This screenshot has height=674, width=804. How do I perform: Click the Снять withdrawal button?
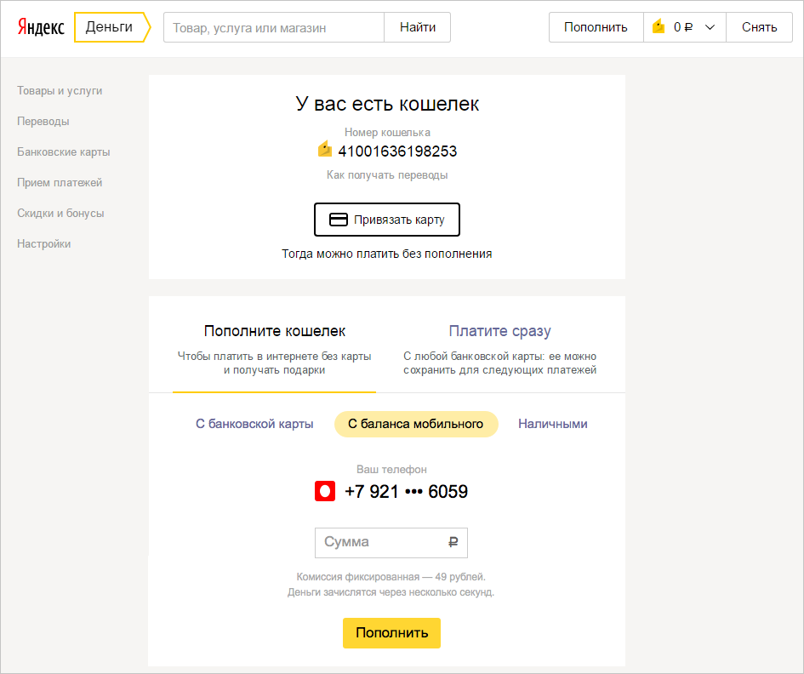coord(758,26)
